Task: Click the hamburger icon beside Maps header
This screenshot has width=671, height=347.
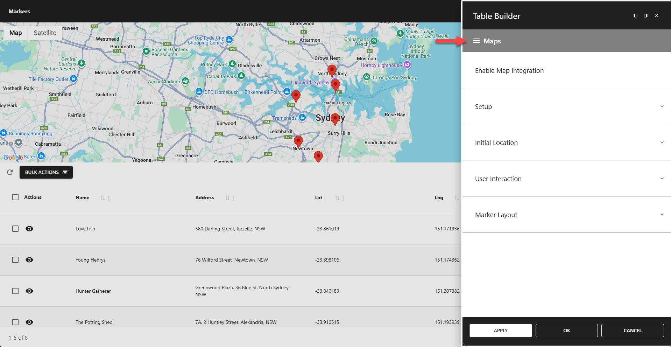Action: 476,41
